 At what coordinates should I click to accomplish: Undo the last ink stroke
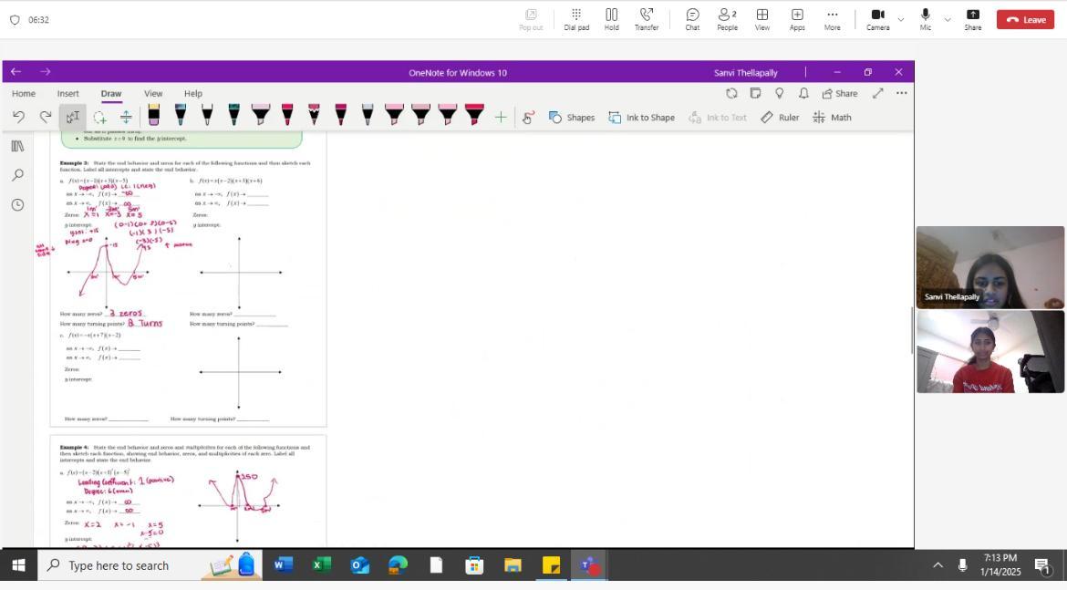(18, 117)
